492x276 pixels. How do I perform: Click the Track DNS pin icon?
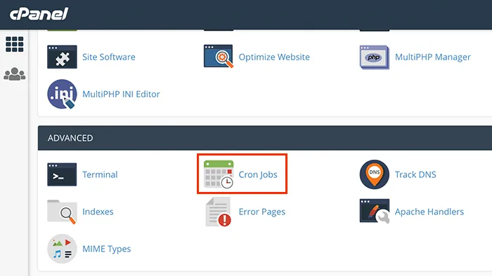point(375,174)
